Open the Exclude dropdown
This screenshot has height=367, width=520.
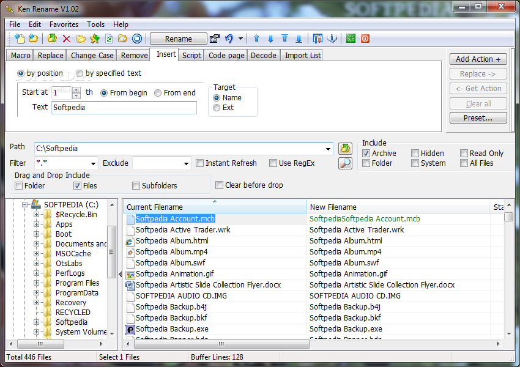[186, 163]
